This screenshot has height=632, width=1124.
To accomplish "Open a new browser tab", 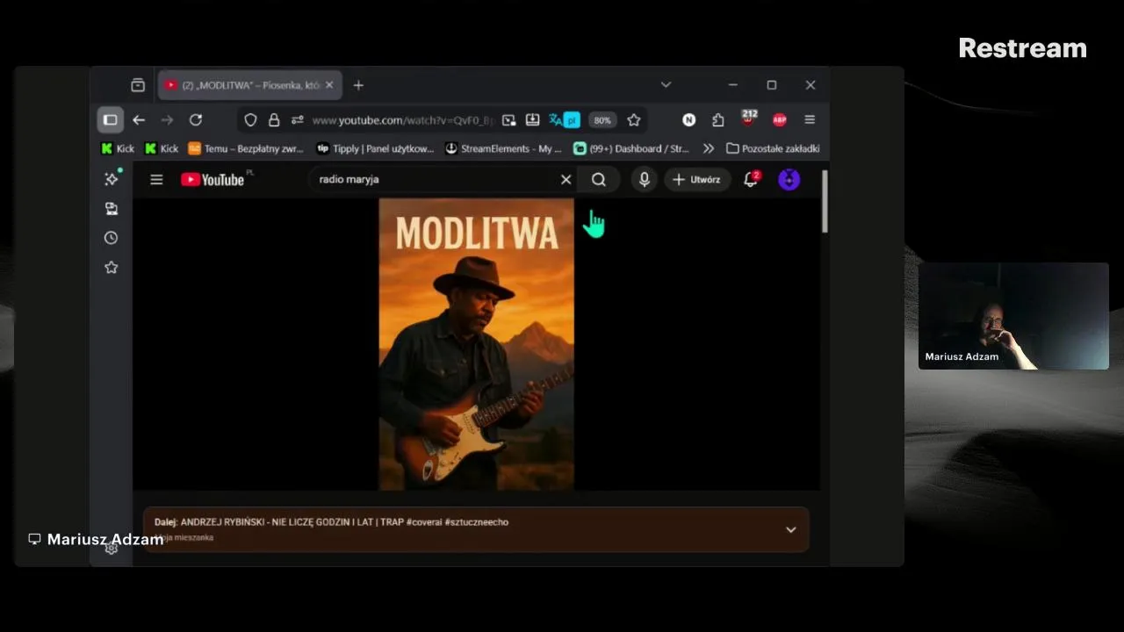I will [x=358, y=85].
